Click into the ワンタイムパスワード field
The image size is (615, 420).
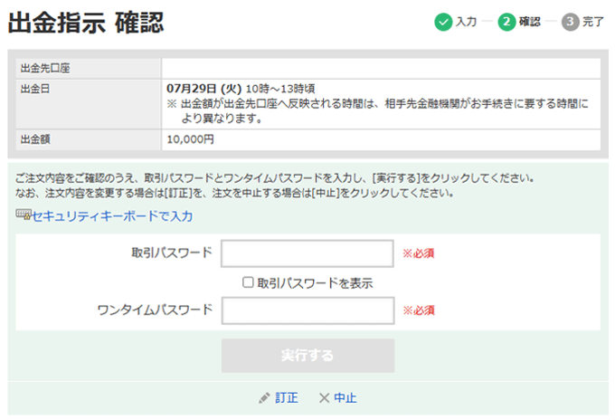pyautogui.click(x=307, y=310)
